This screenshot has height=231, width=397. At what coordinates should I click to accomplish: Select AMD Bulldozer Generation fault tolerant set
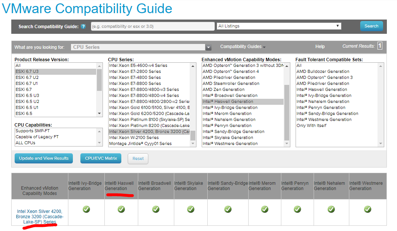point(337,71)
